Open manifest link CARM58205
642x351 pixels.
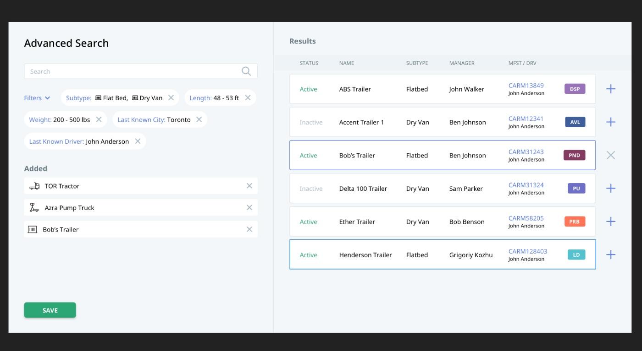tap(526, 218)
